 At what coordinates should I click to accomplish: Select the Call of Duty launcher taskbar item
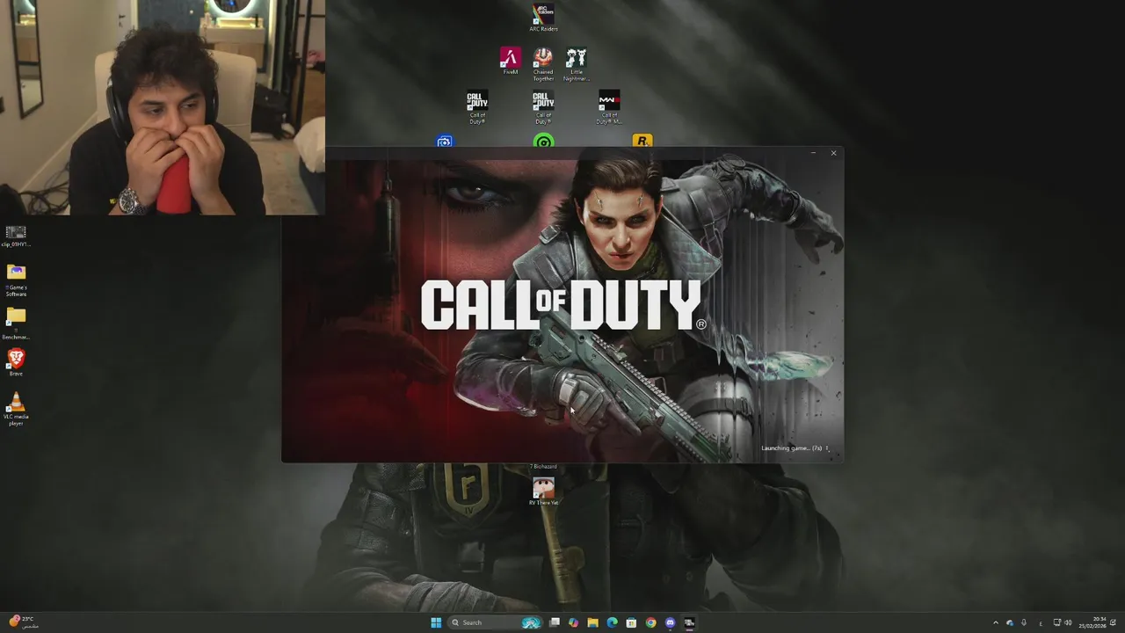point(689,622)
